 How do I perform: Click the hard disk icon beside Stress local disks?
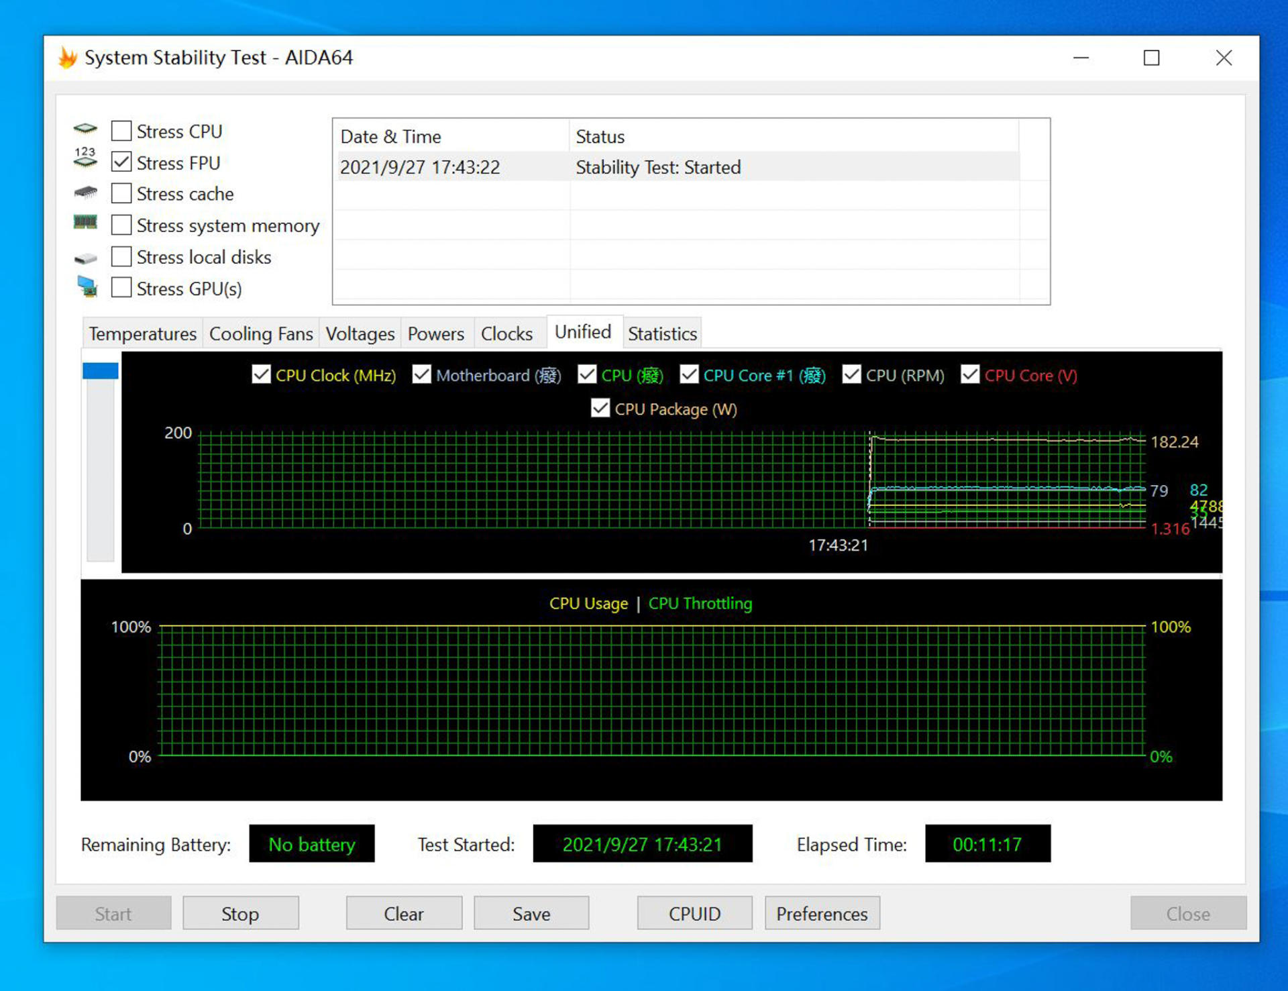coord(85,258)
